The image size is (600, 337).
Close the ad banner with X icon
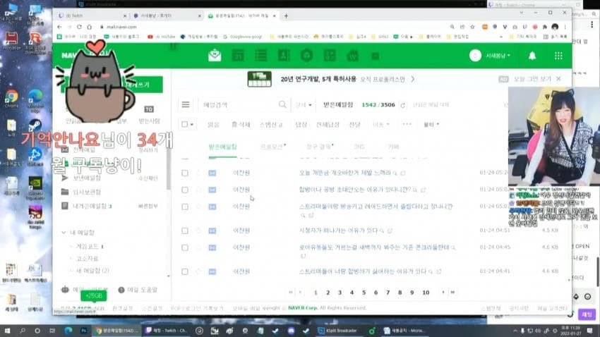tap(558, 79)
